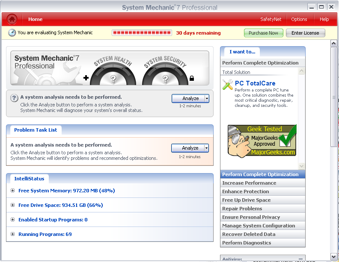The width and height of the screenshot is (339, 262).
Task: Click the padlock icon beside System Security
Action: 192,78
